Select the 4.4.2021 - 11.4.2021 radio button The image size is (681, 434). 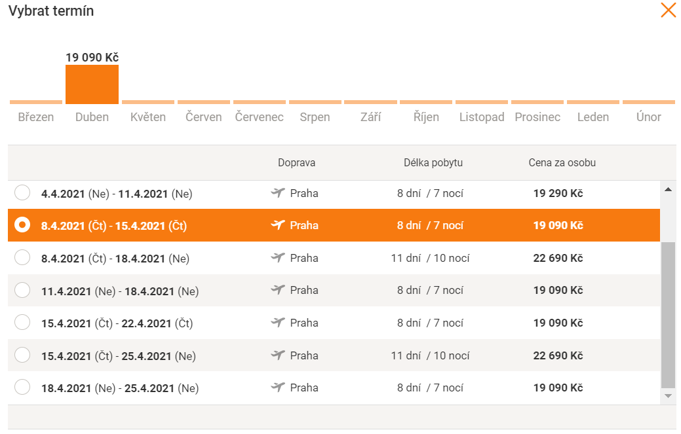click(x=22, y=192)
